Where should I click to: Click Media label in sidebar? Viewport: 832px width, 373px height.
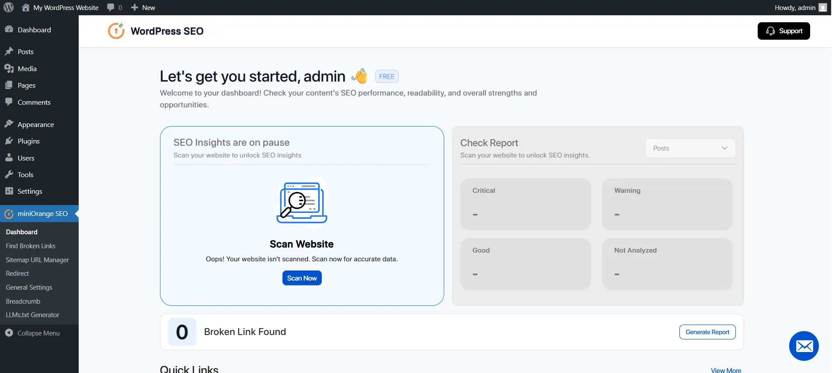pos(27,68)
